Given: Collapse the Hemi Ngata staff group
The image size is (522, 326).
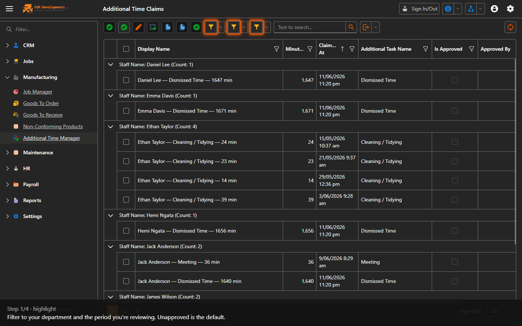Looking at the screenshot, I should (x=111, y=215).
